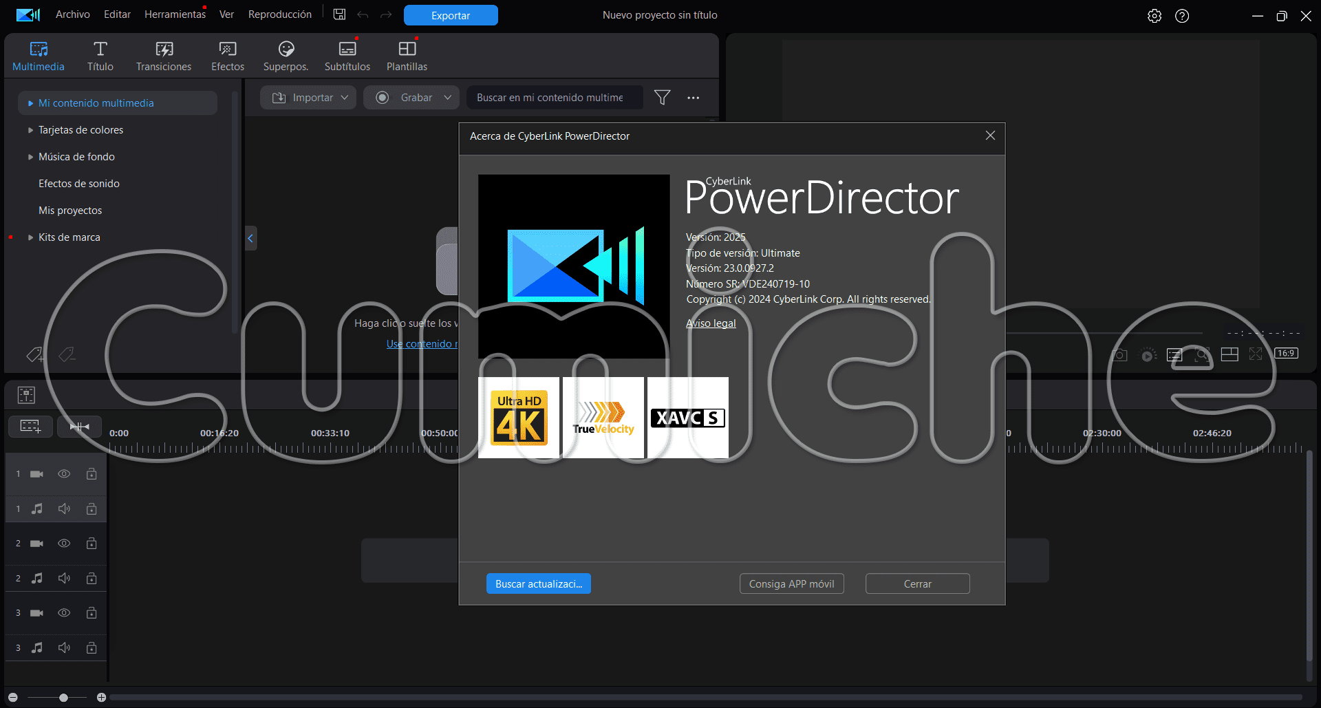Screen dimensions: 1321x708
Task: Click the timeline zoom in plus
Action: (x=101, y=698)
